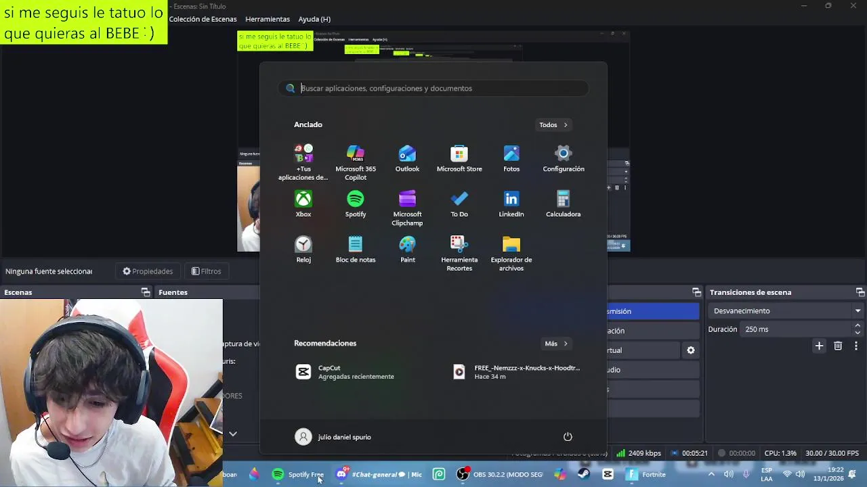Open Bloc de notas
This screenshot has width=867, height=487.
[356, 250]
